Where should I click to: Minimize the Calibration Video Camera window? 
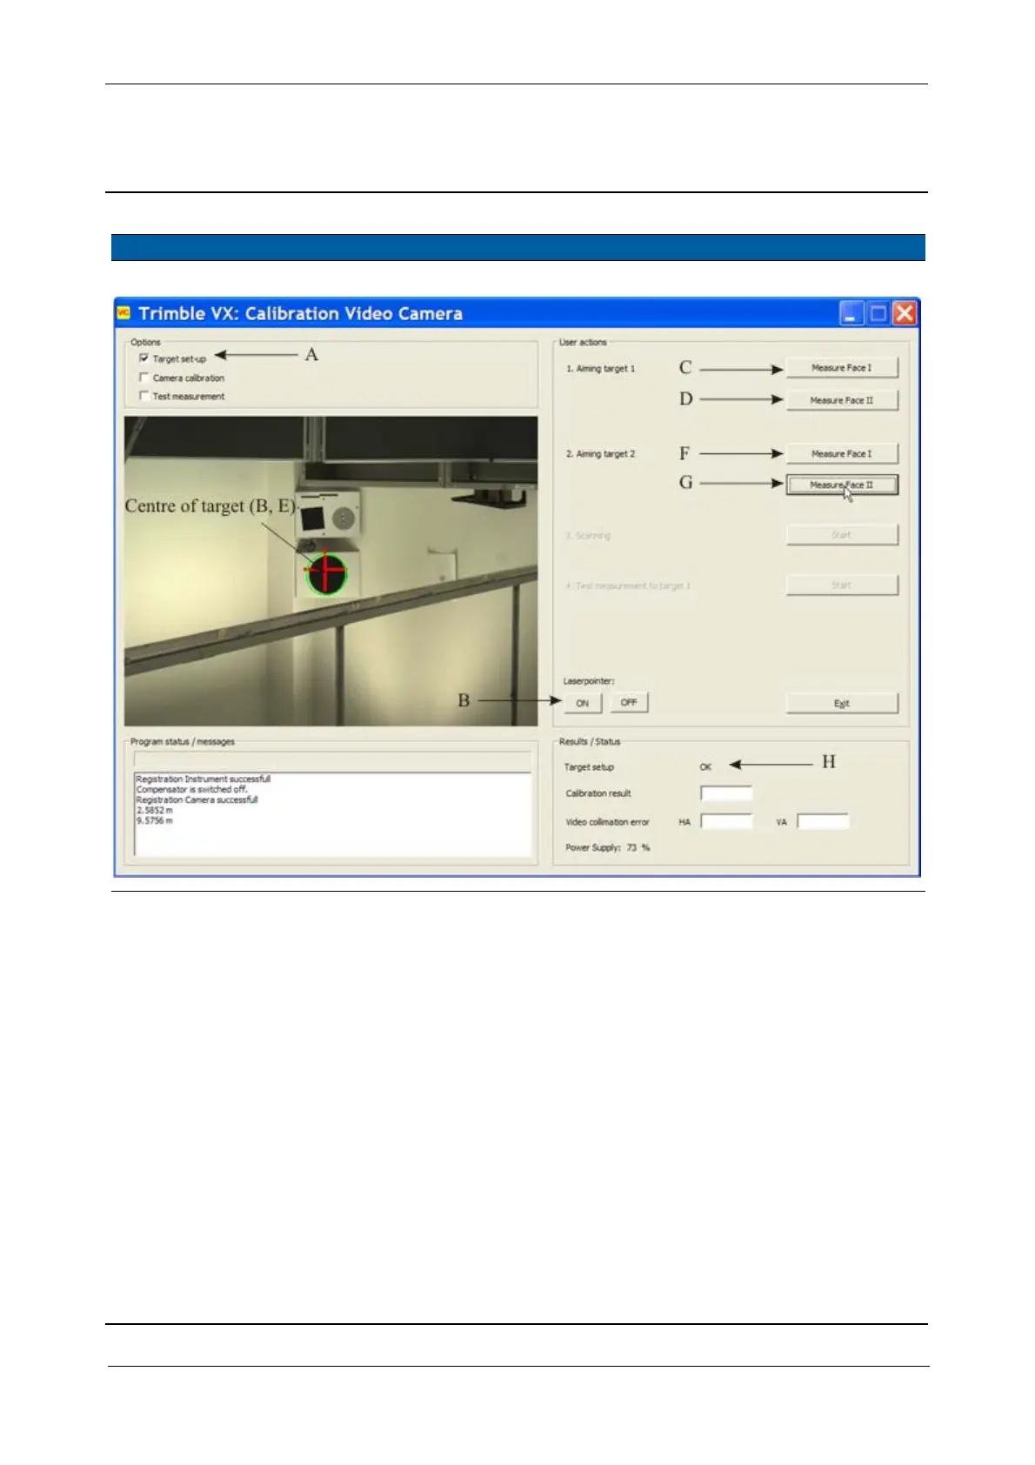pyautogui.click(x=851, y=313)
